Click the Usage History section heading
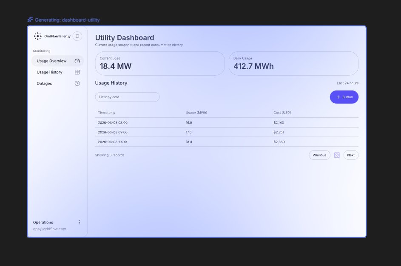This screenshot has height=266, width=401. 111,83
